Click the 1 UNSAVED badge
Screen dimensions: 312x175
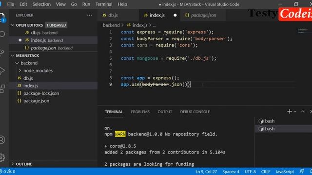pos(56,25)
